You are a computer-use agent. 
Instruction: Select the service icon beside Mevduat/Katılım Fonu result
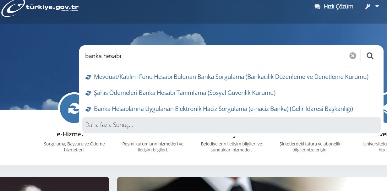pos(88,77)
